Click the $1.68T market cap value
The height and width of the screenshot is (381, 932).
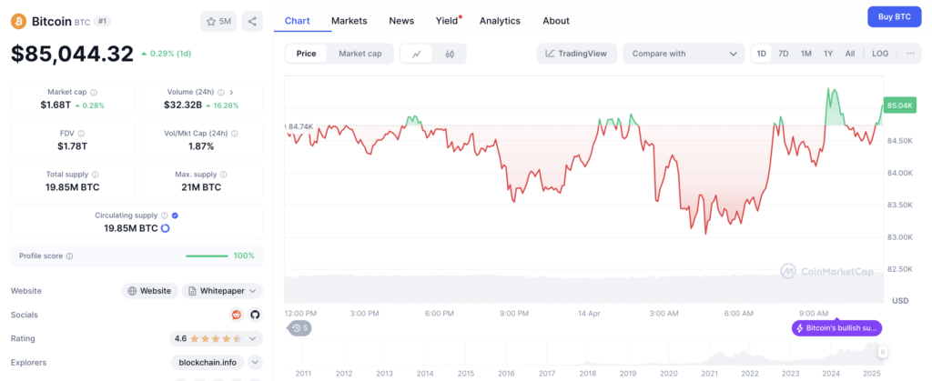coord(57,105)
